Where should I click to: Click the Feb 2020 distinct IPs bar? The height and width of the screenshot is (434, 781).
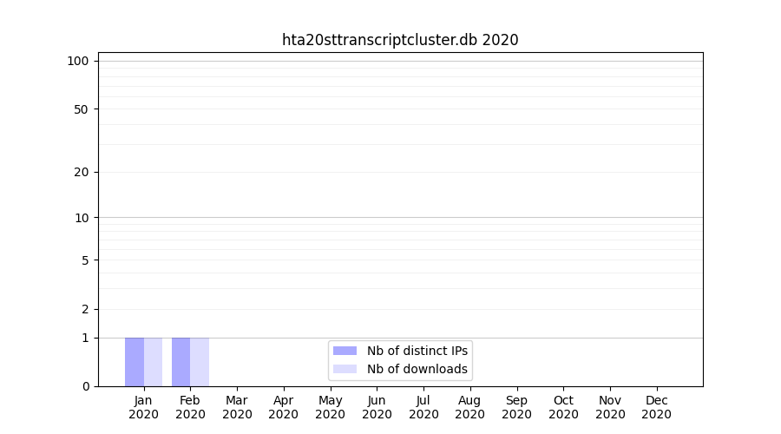point(180,362)
